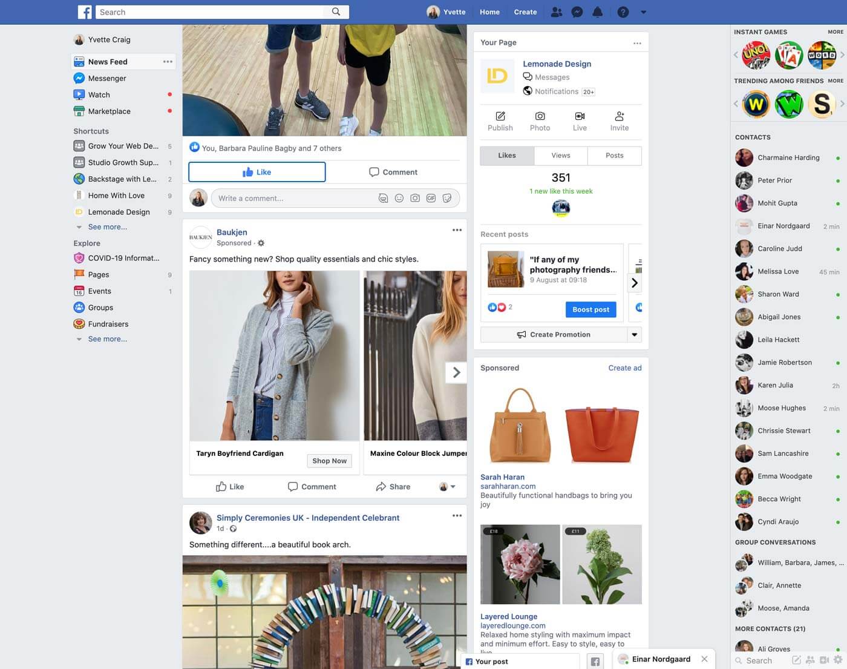Select the Views tab
847x669 pixels.
pos(561,156)
